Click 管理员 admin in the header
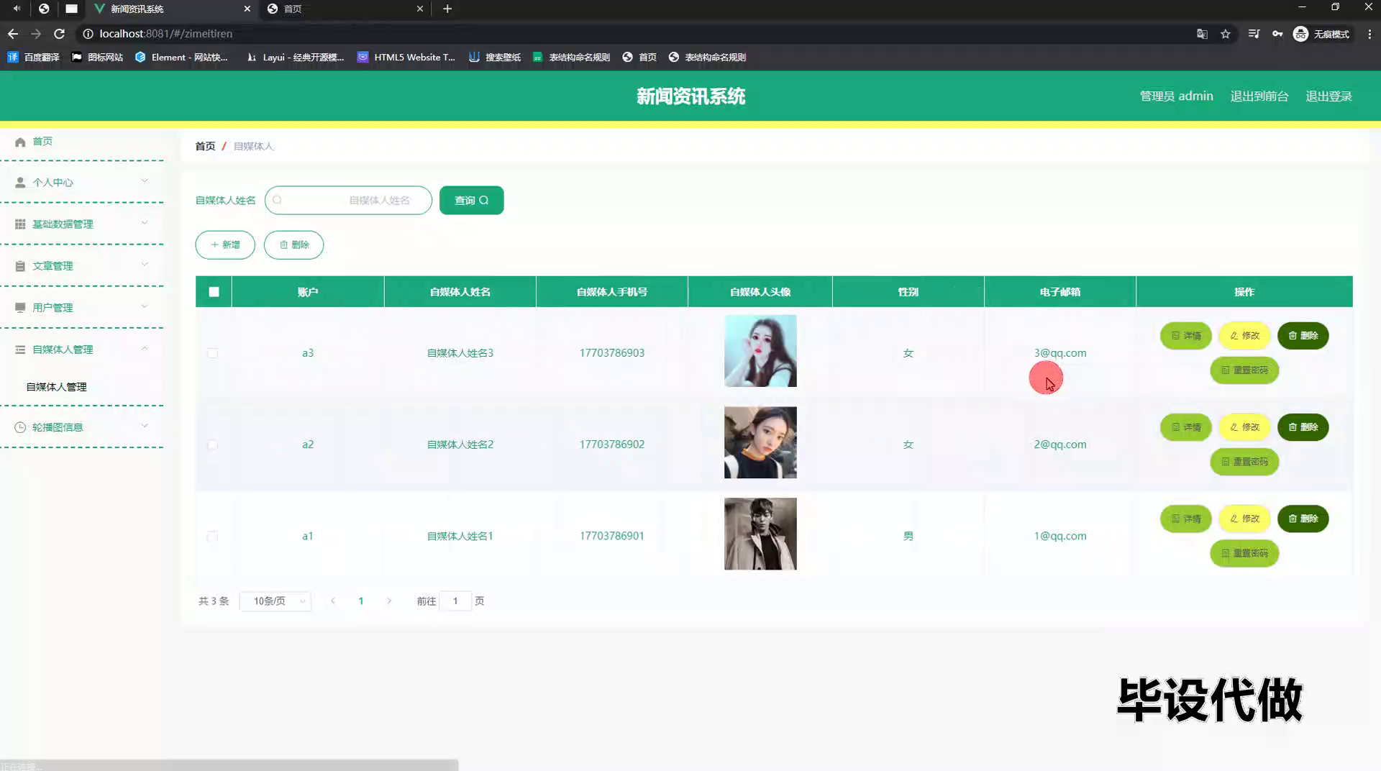 [x=1176, y=96]
